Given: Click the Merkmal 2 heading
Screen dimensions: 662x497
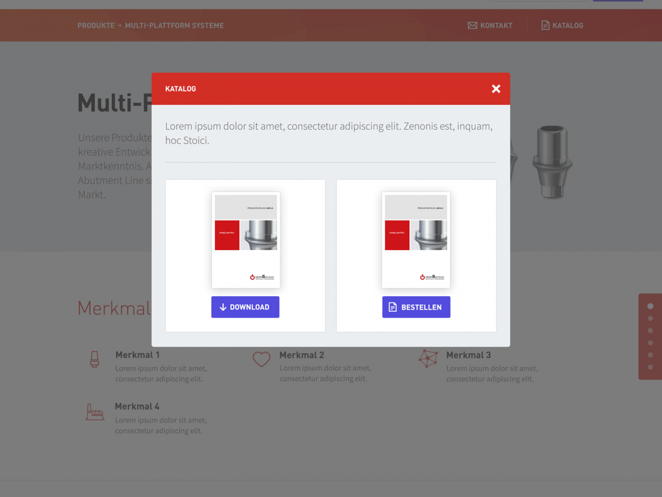Looking at the screenshot, I should tap(302, 355).
